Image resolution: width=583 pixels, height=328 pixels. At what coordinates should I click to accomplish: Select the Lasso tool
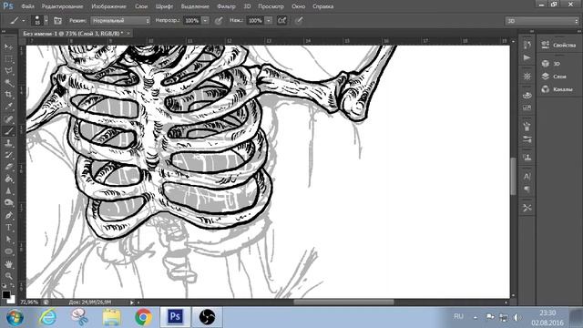8,71
